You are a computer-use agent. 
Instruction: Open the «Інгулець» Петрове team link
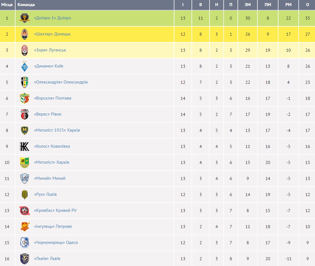click(x=53, y=226)
